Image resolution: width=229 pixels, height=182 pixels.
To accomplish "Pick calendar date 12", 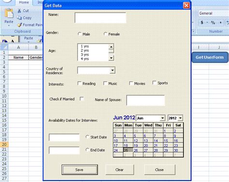I will (x=138, y=140).
